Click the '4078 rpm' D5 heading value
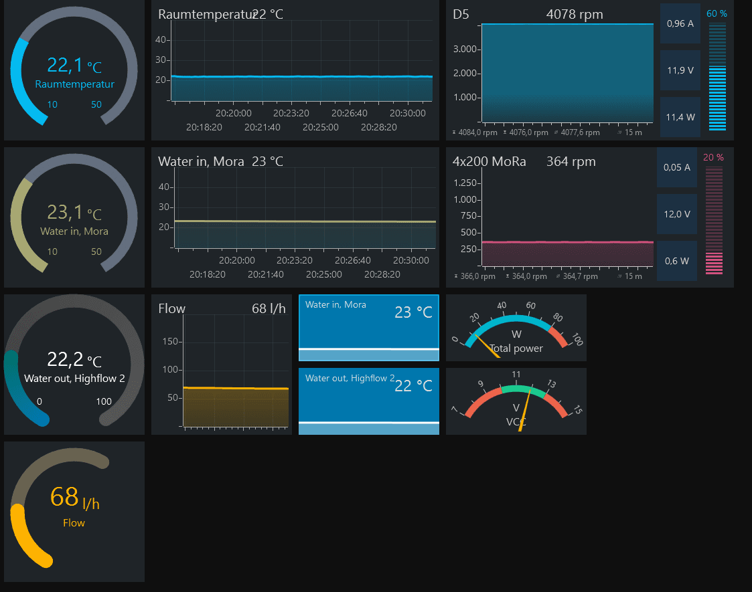752x592 pixels. click(x=575, y=14)
